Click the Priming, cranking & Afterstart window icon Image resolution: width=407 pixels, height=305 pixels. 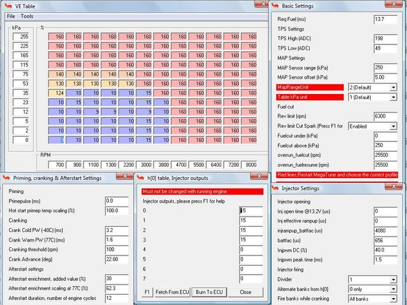pos(6,178)
